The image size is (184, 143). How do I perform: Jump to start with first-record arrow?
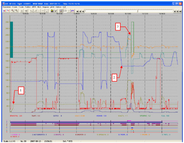click(77, 11)
